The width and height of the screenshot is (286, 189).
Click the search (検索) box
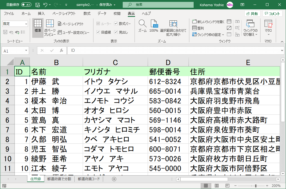(x=158, y=5)
